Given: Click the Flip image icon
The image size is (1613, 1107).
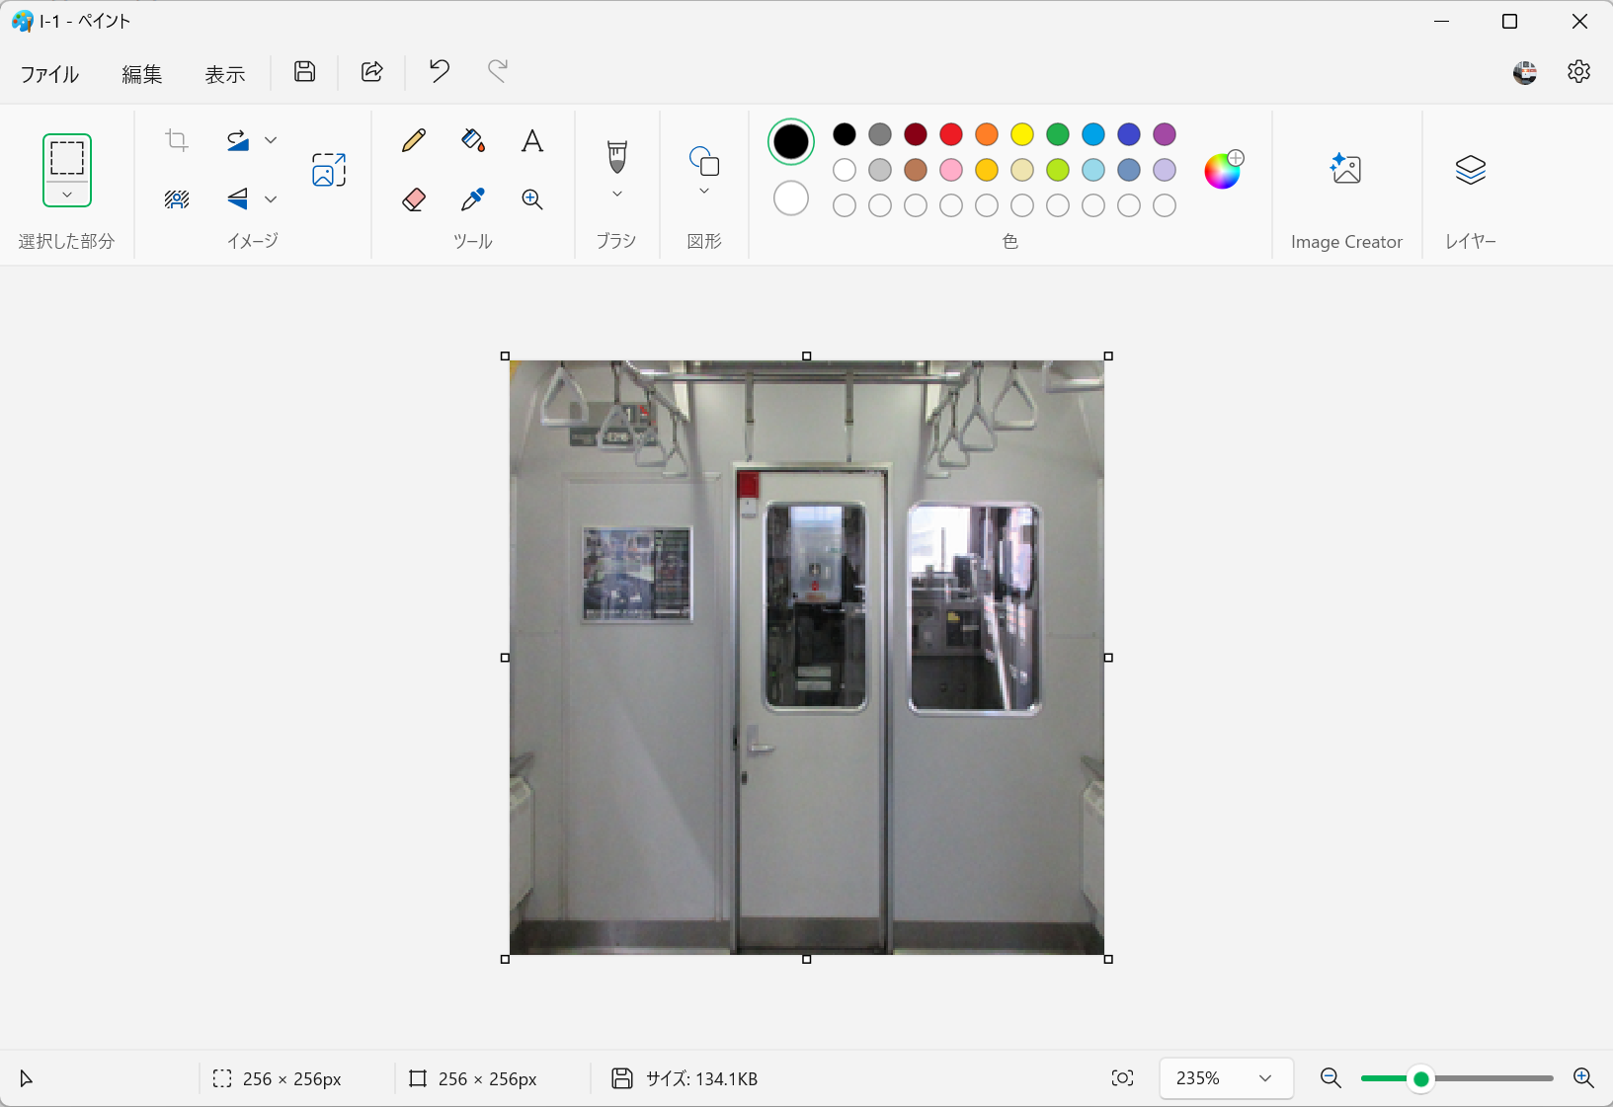Looking at the screenshot, I should (x=238, y=199).
